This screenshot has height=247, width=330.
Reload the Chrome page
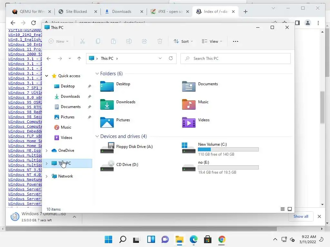(34, 23)
